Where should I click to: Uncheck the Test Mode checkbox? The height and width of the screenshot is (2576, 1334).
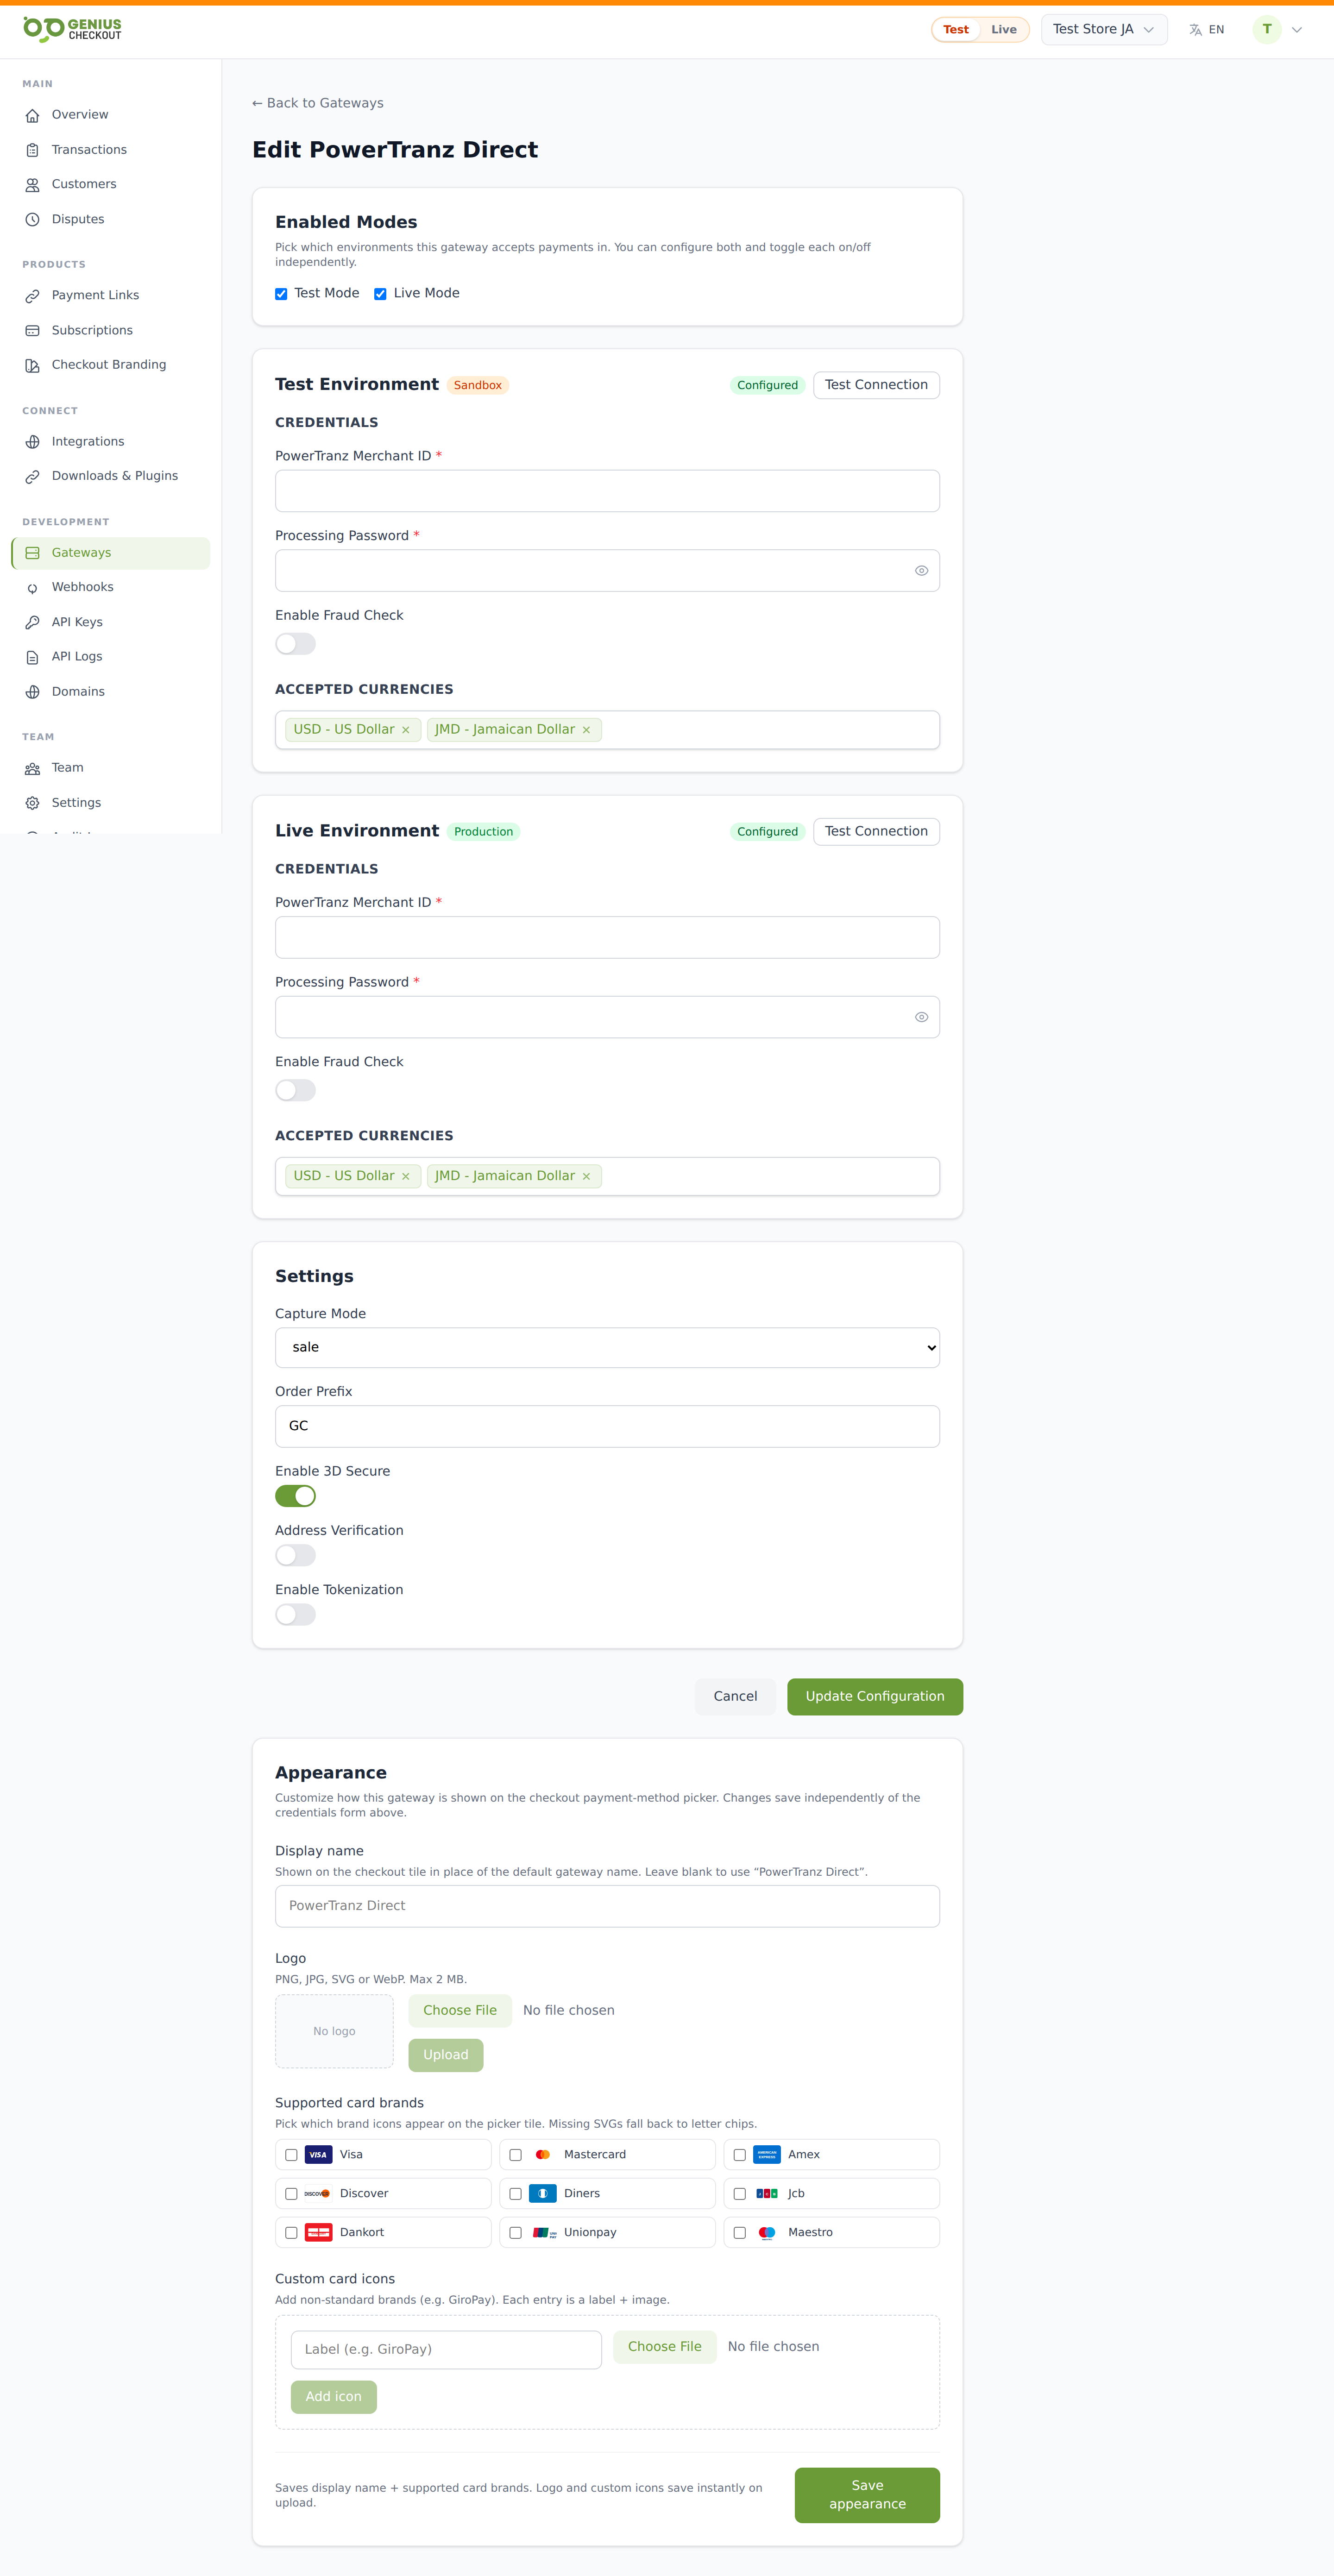[x=281, y=294]
